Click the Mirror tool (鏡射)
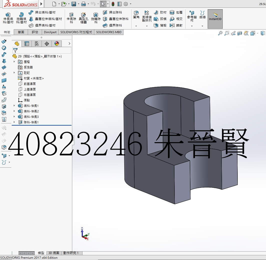The height and width of the screenshot is (260, 266). [176, 25]
